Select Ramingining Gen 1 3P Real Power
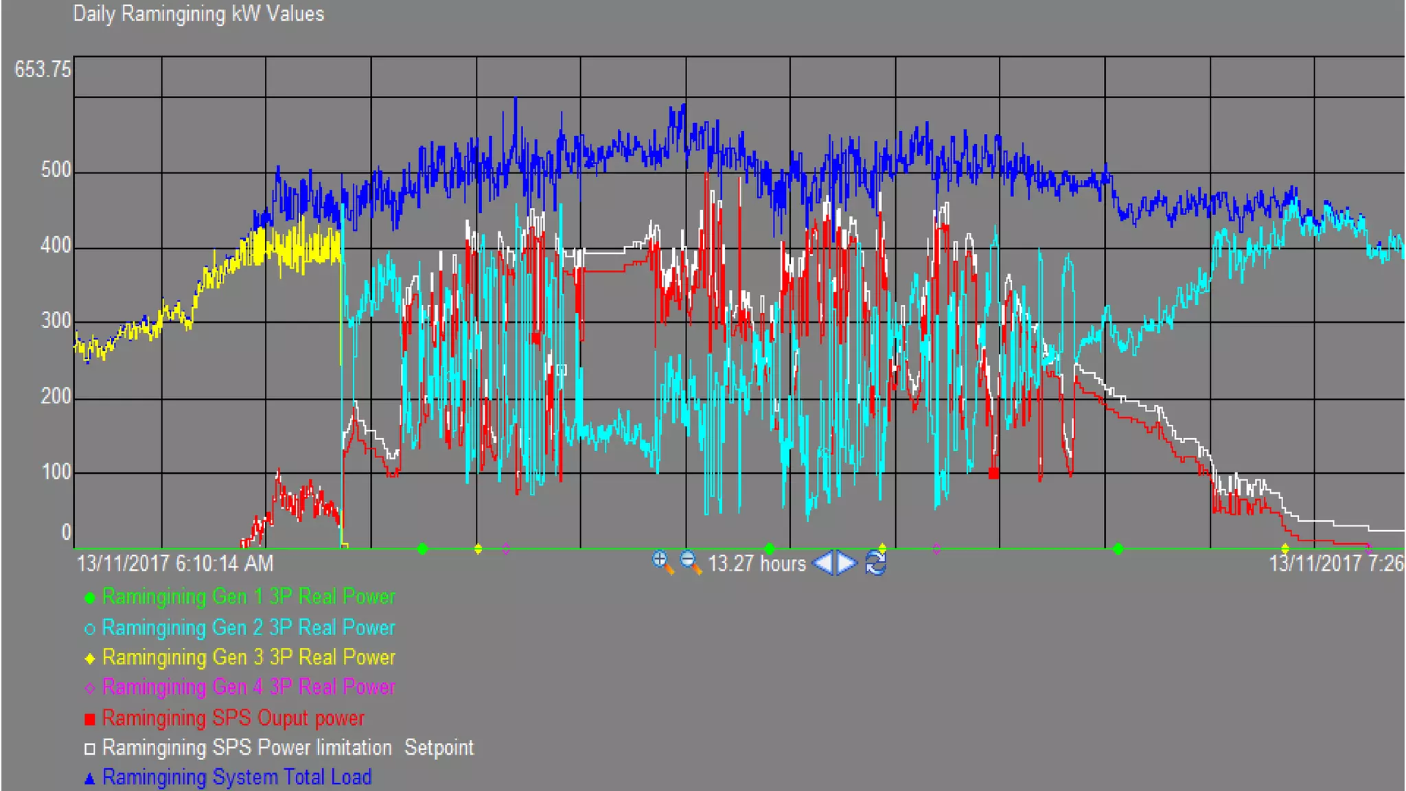 pyautogui.click(x=249, y=597)
